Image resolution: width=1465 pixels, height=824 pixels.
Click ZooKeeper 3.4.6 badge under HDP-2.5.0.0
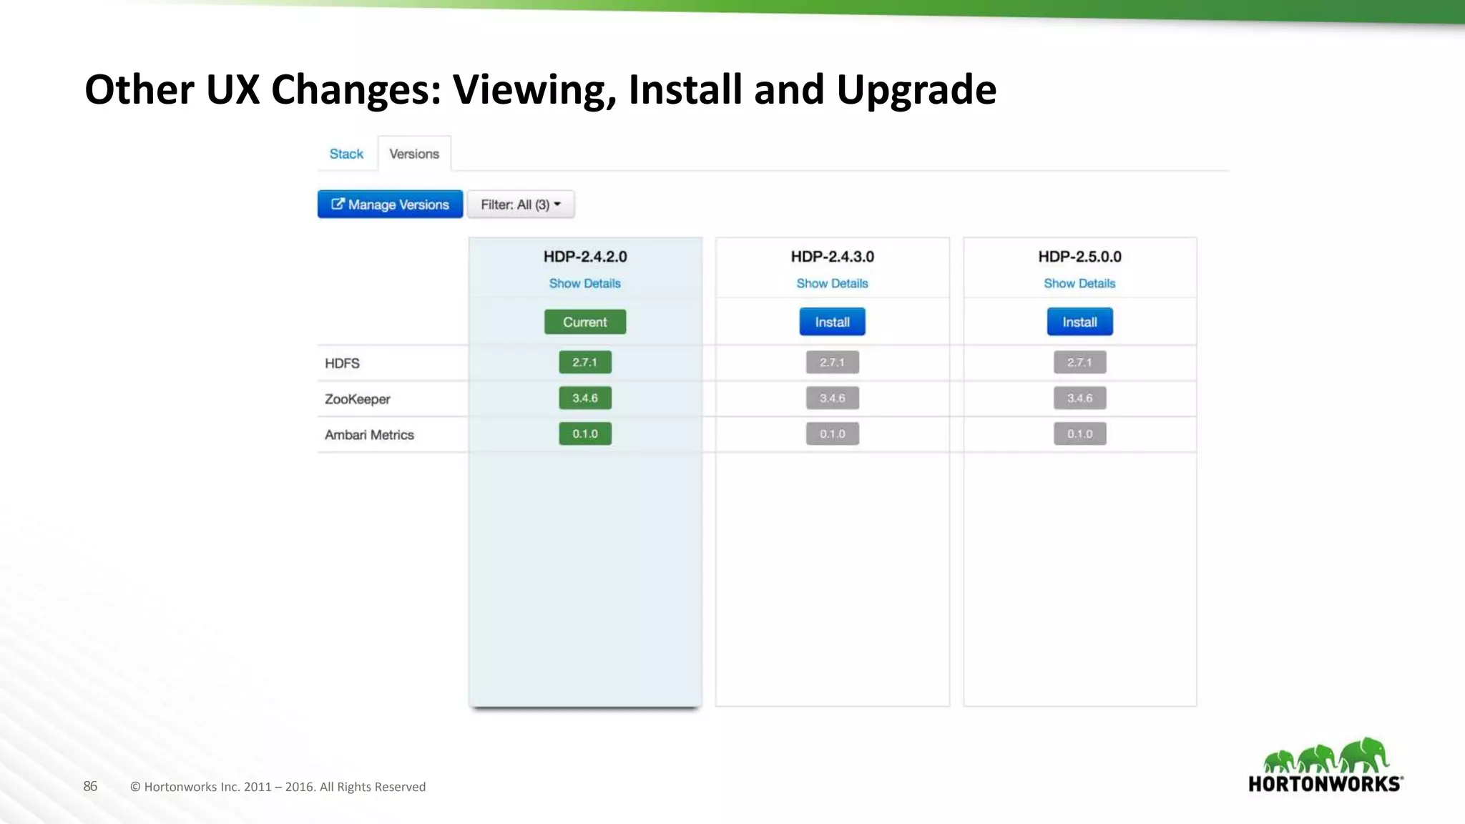[x=1079, y=398]
